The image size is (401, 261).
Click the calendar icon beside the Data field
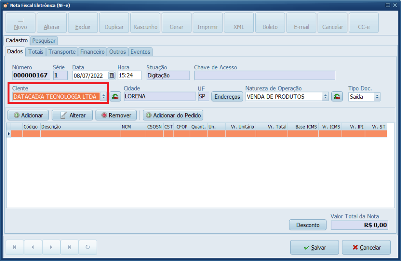(112, 76)
